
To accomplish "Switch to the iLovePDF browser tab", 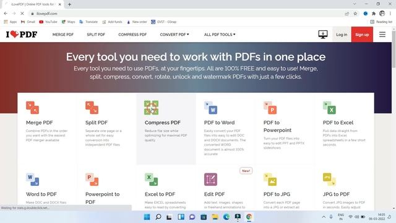I will [33, 4].
